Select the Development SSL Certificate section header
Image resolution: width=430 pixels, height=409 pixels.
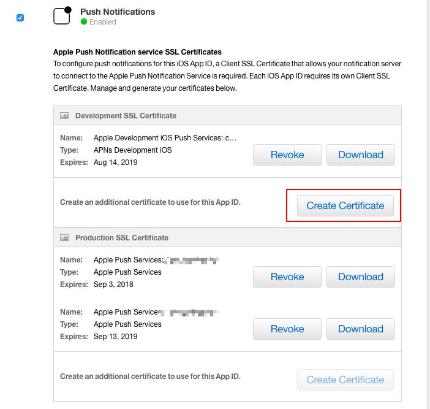tap(126, 116)
